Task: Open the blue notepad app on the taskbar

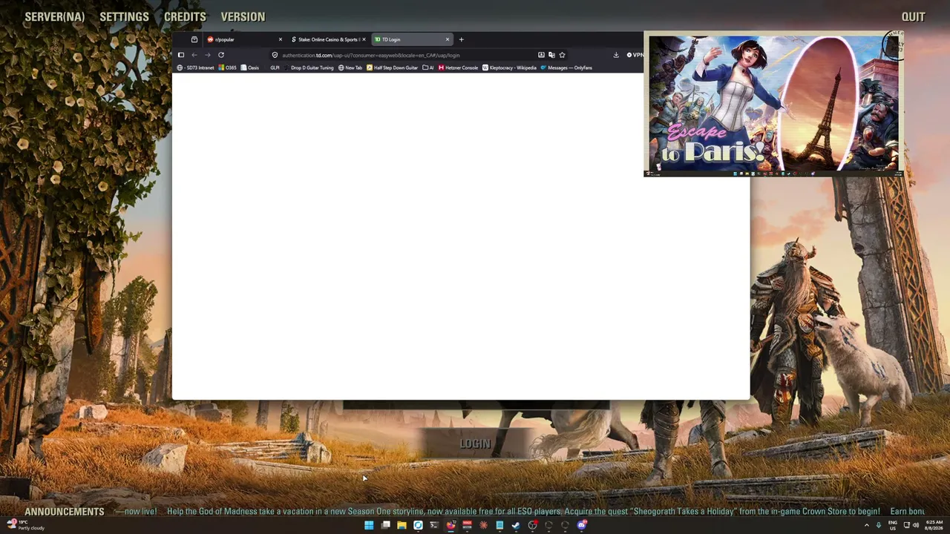Action: pos(499,525)
